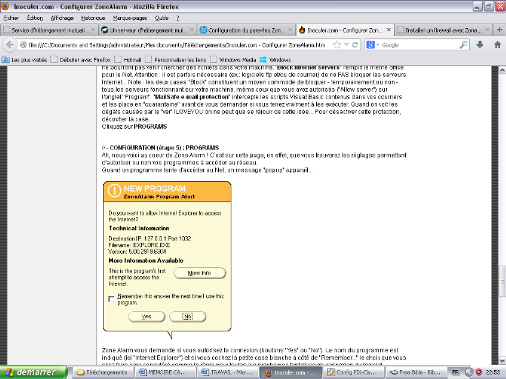Open the Windows bookmark with flag icon
This screenshot has height=379, width=506.
tap(275, 59)
